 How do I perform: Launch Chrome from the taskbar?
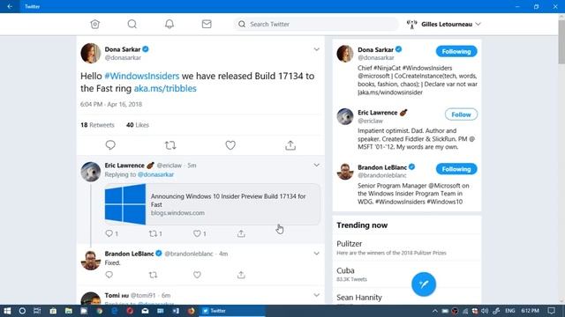100,311
